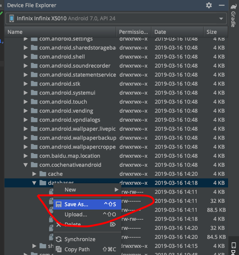Collapse the databases folder

click(34, 183)
